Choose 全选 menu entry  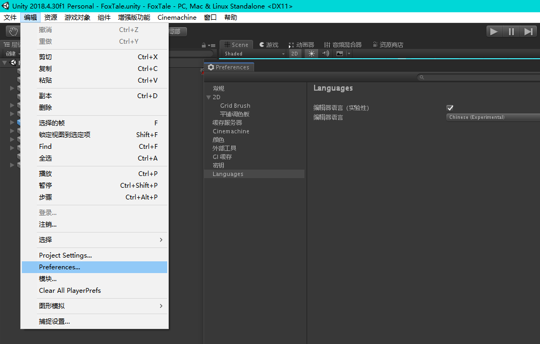click(x=95, y=158)
